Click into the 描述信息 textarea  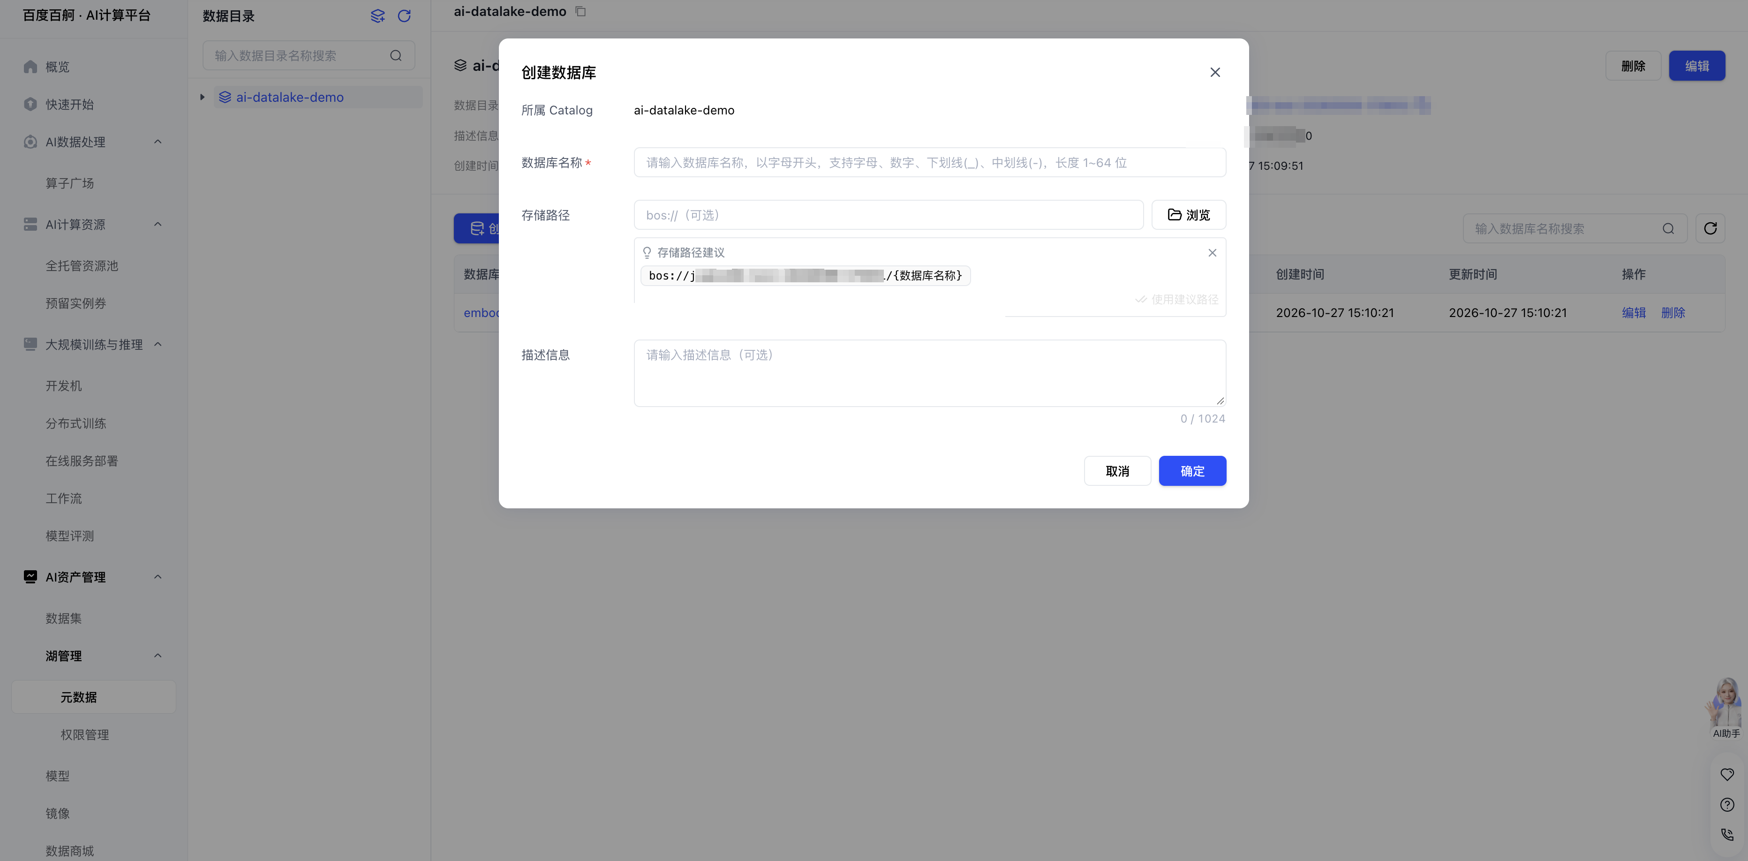pos(929,373)
